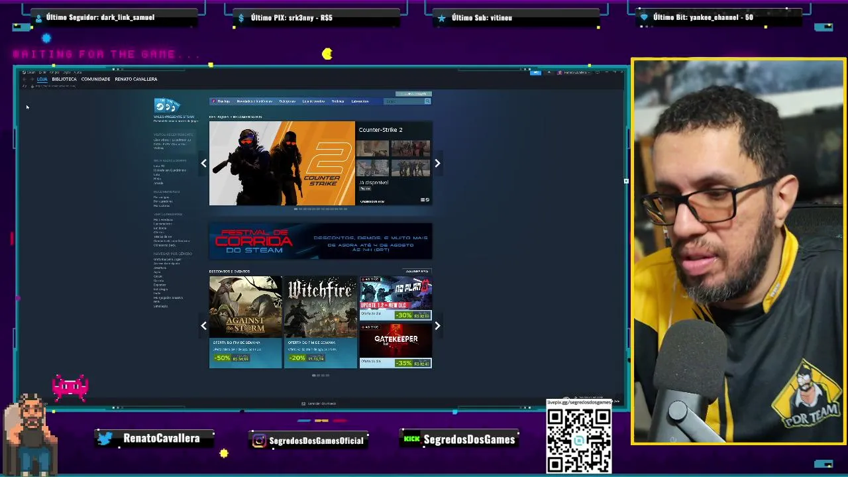Expand the Renato Cavallera account dropdown
848x477 pixels.
pyautogui.click(x=574, y=72)
